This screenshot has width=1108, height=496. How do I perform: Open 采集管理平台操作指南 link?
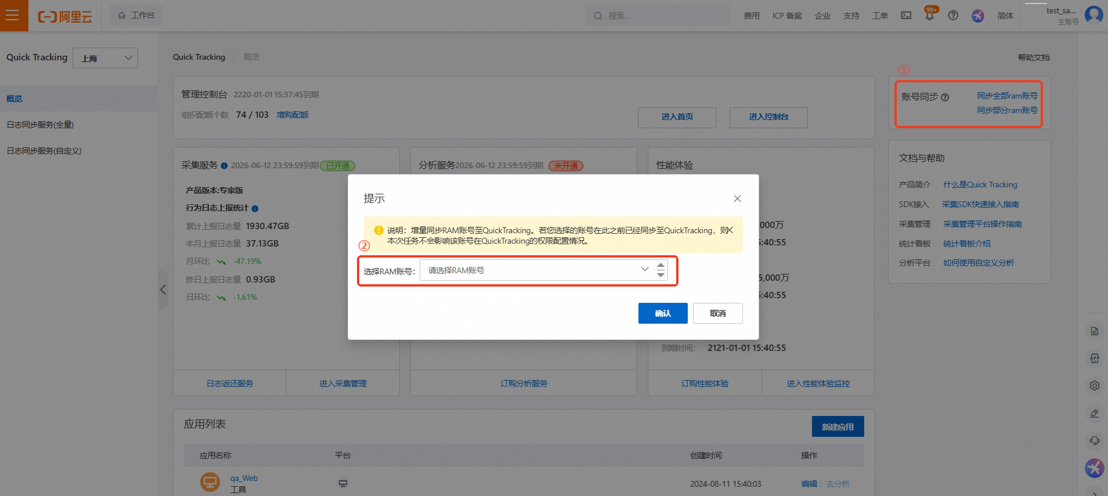[982, 224]
